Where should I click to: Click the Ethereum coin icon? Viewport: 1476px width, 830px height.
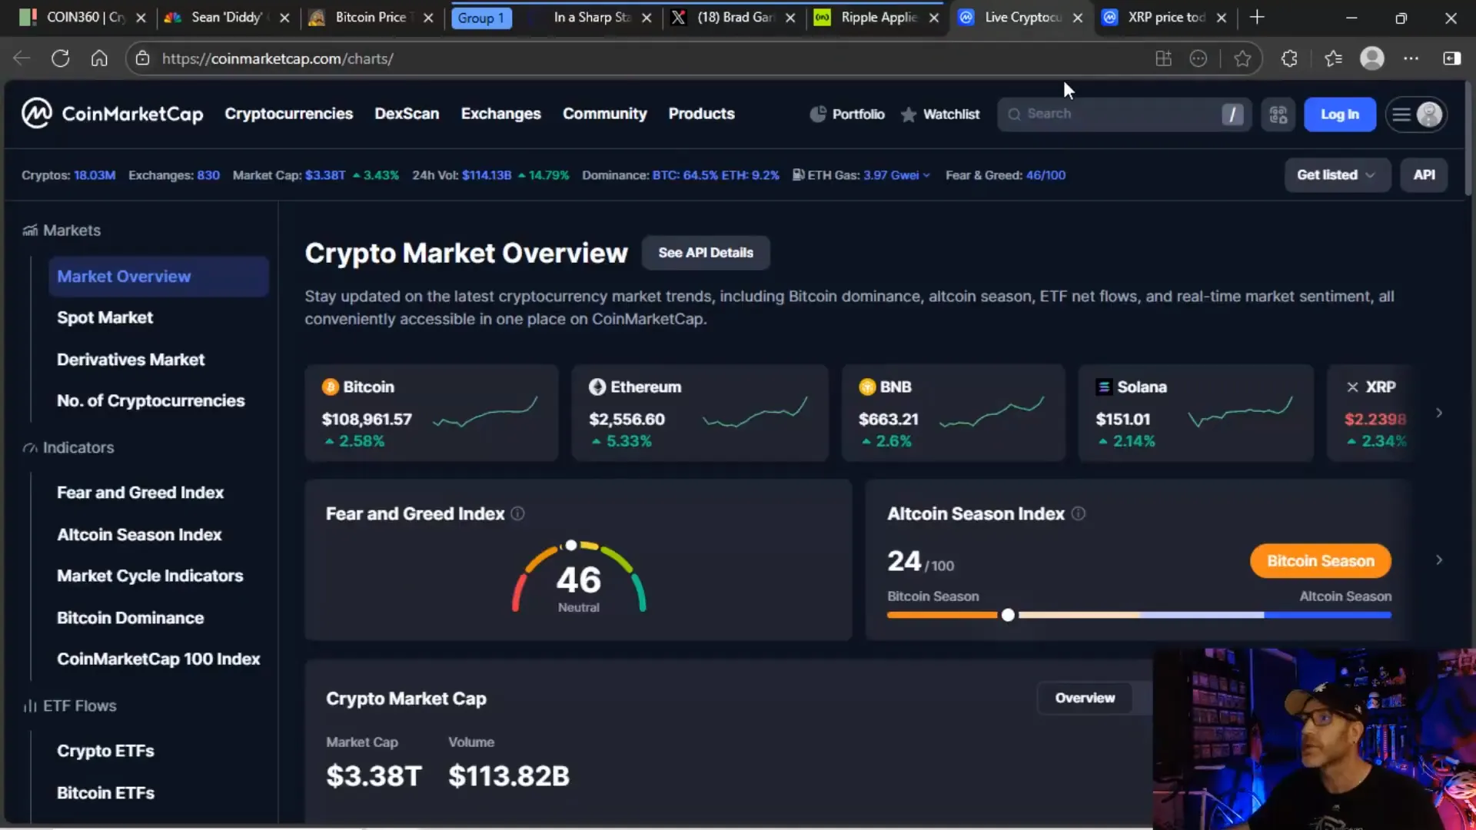point(597,387)
